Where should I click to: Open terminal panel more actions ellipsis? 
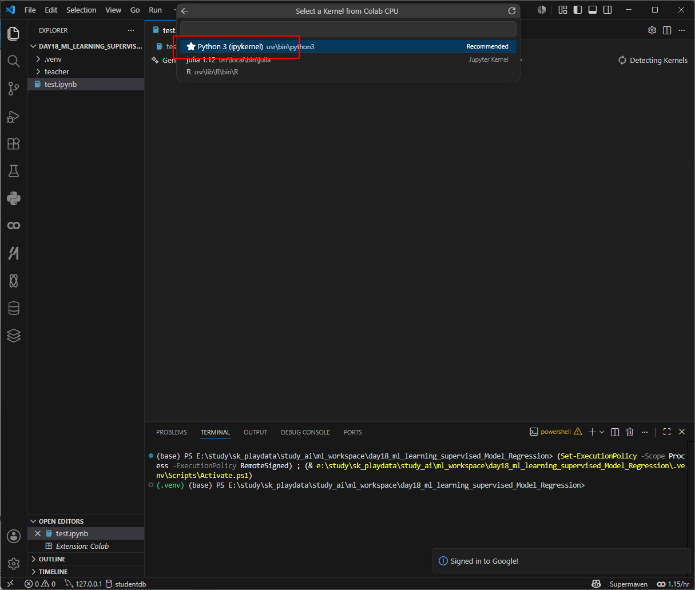click(x=645, y=432)
